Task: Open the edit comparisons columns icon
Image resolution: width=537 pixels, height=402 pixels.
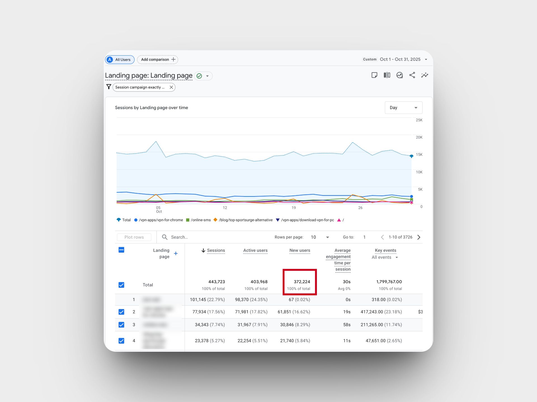Action: point(387,75)
